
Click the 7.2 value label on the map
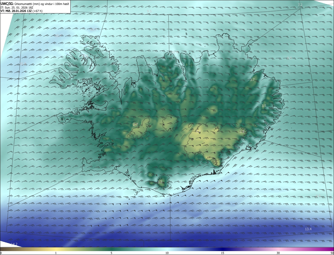pyautogui.click(x=300, y=5)
